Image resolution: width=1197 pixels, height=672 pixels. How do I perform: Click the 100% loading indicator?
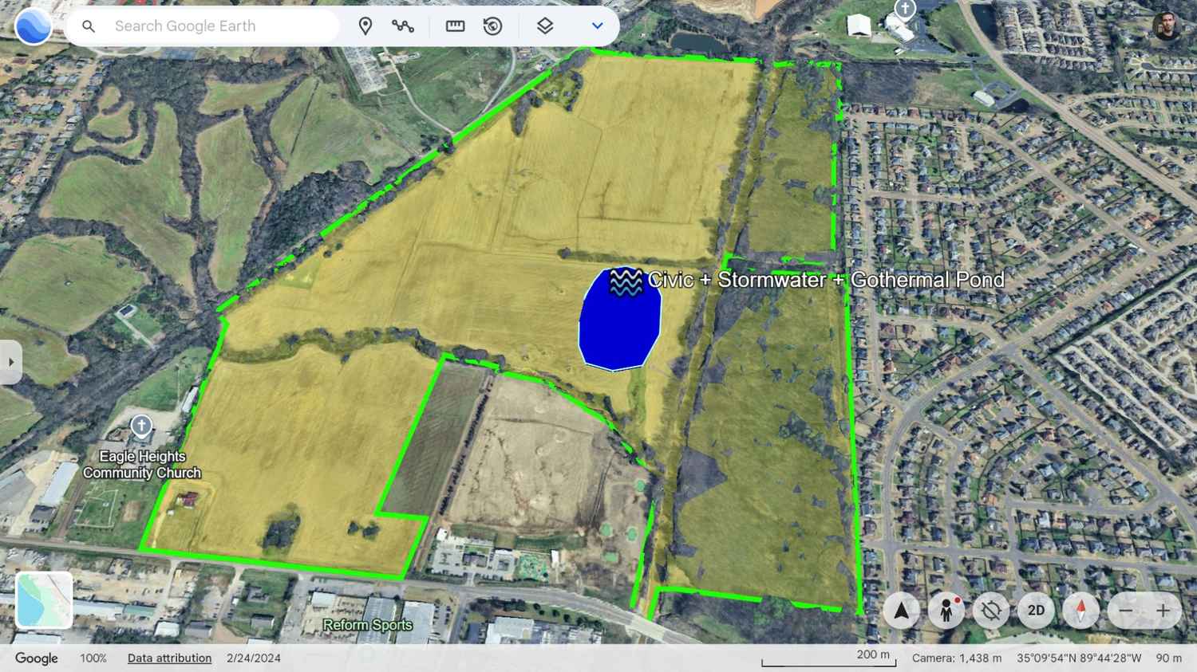point(93,658)
